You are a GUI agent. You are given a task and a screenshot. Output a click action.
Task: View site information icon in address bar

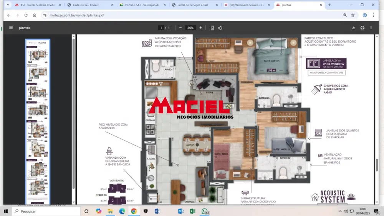point(45,15)
